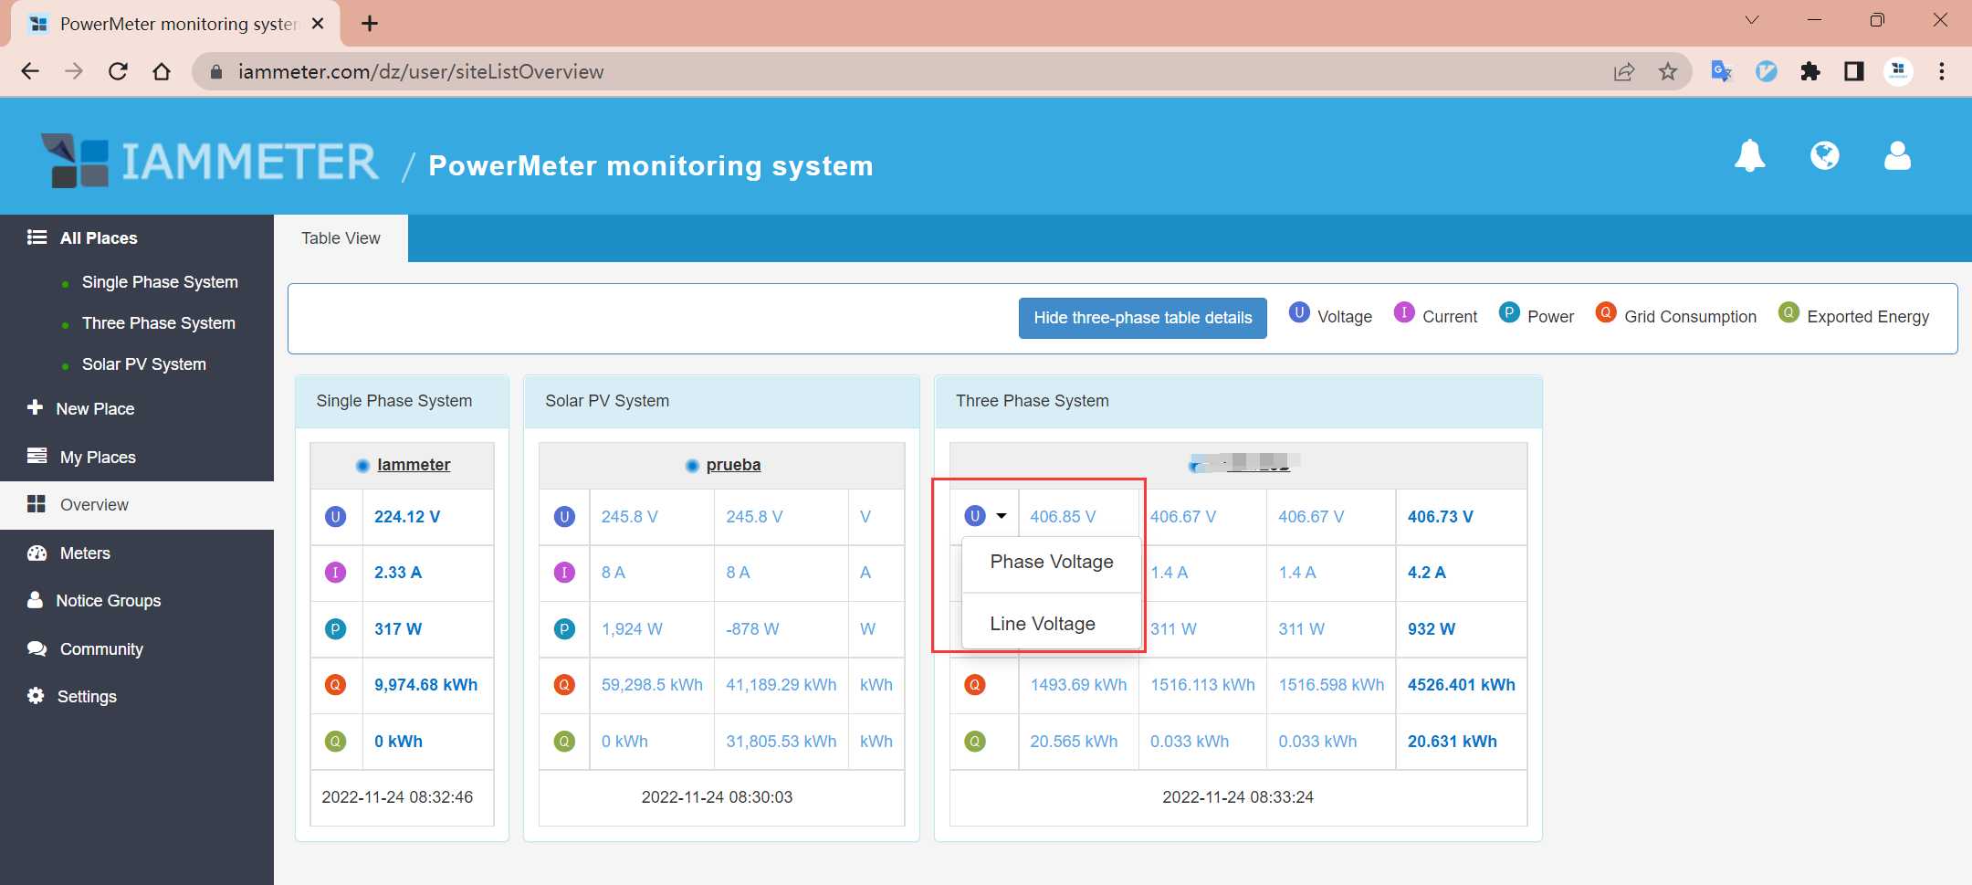Collapse the All Places sidebar section
Viewport: 1972px width, 885px height.
tap(98, 238)
